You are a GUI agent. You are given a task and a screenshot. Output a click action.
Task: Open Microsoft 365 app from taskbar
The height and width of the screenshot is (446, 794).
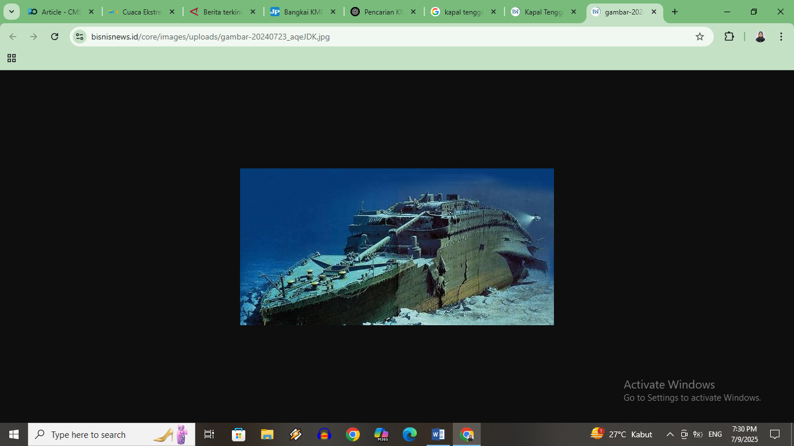[x=381, y=434]
